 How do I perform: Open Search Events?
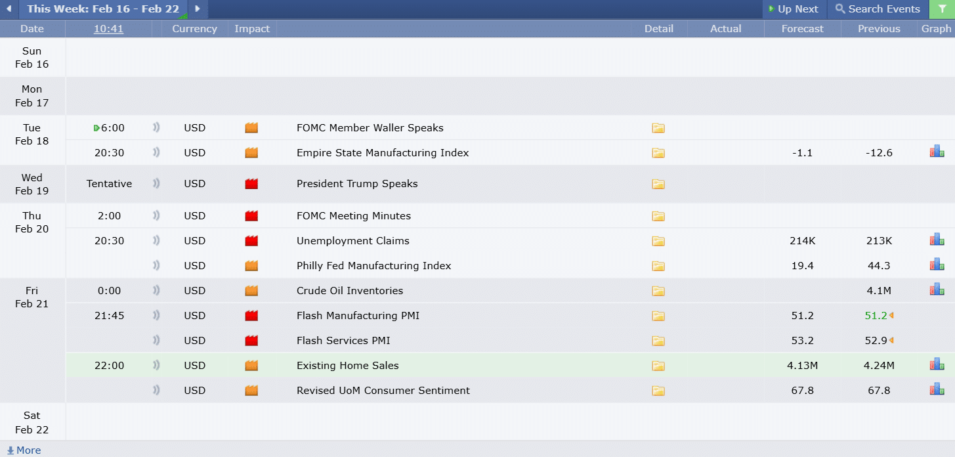click(x=878, y=9)
